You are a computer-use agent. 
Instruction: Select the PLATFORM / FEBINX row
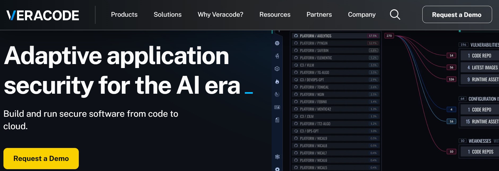336,102
